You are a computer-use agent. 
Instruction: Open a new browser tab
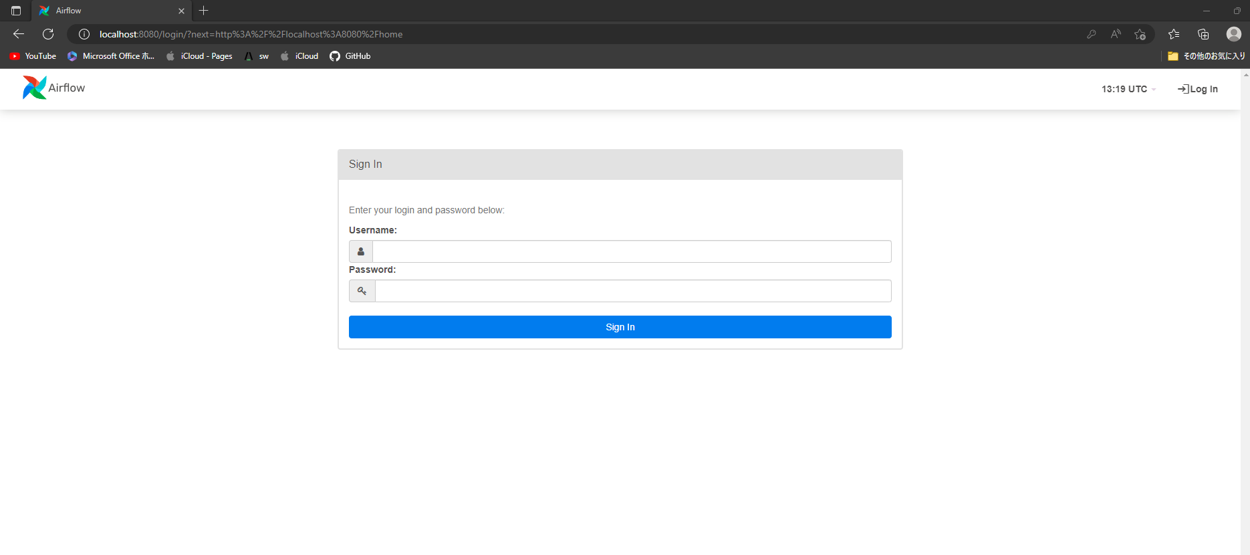(204, 11)
